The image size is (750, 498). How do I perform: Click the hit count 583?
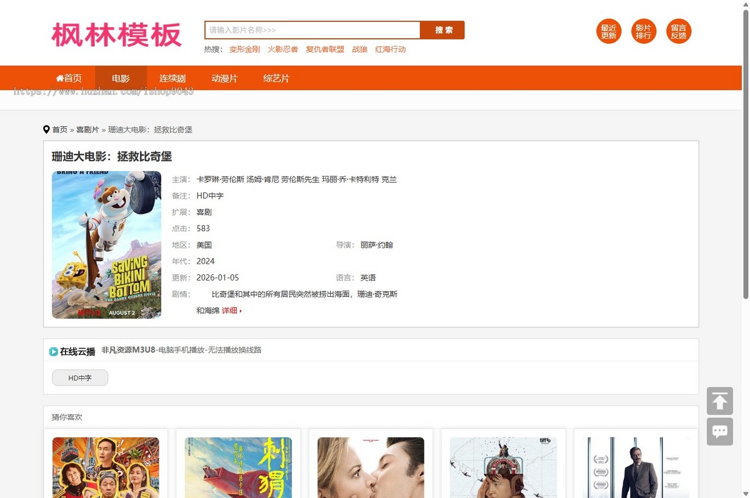pos(203,229)
